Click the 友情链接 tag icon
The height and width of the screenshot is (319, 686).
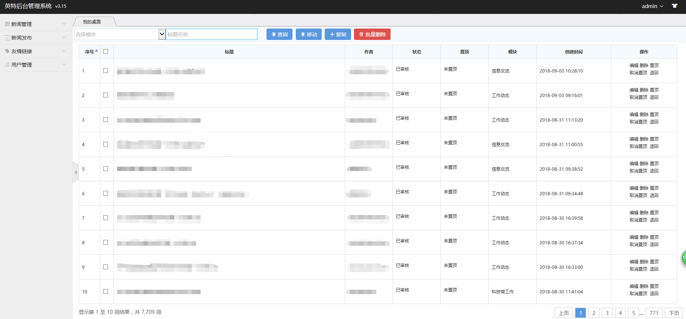[7, 51]
